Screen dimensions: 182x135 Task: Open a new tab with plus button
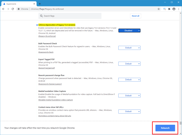pos(40,4)
